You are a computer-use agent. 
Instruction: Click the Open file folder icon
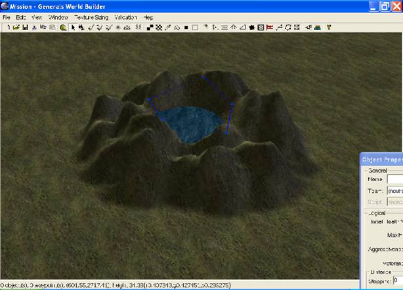[x=16, y=27]
